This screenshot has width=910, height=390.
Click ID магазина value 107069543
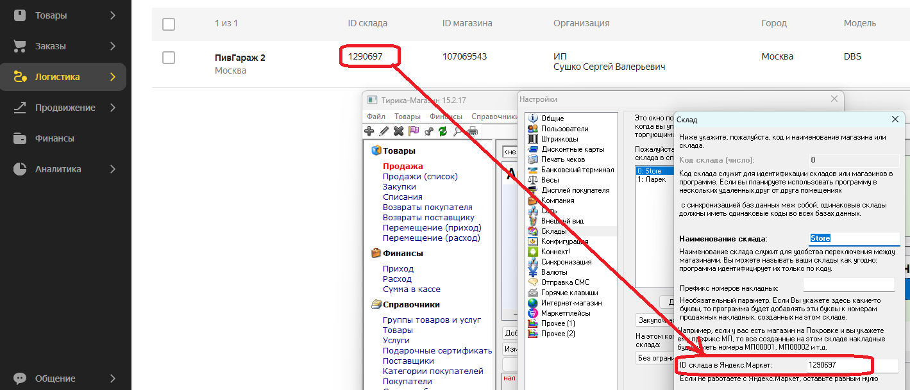(464, 56)
